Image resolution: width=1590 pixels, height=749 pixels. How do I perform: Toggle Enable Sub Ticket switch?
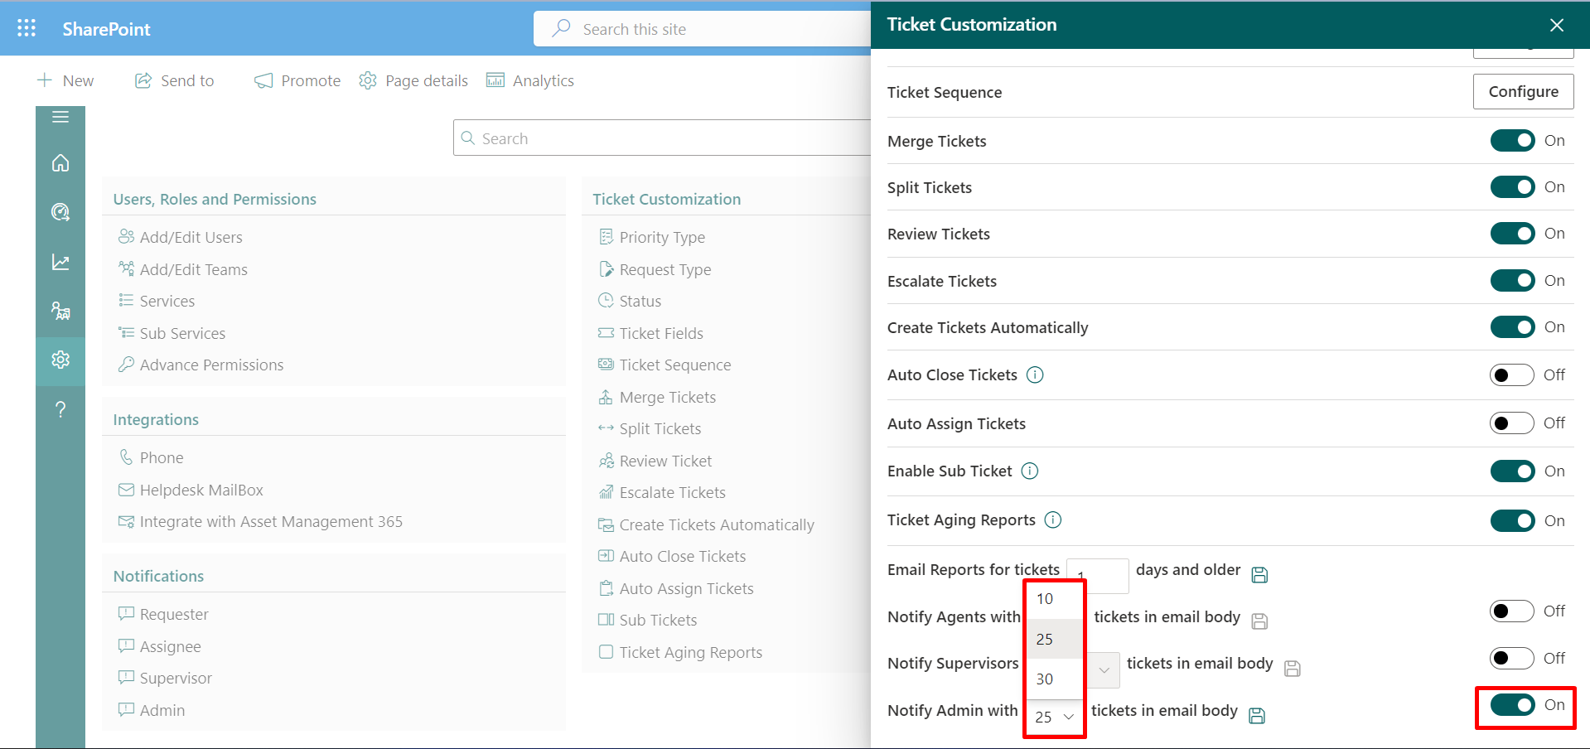pyautogui.click(x=1513, y=471)
